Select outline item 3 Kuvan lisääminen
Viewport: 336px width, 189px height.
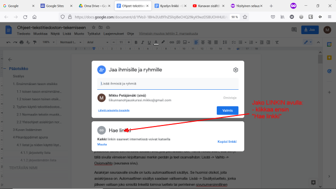27,130
